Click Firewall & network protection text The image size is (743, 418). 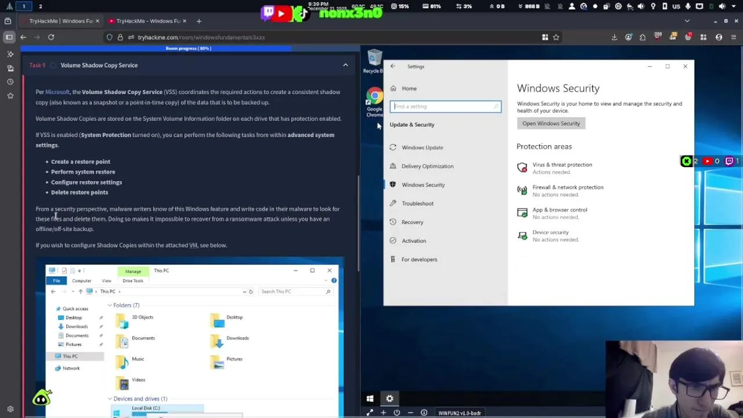(x=568, y=188)
